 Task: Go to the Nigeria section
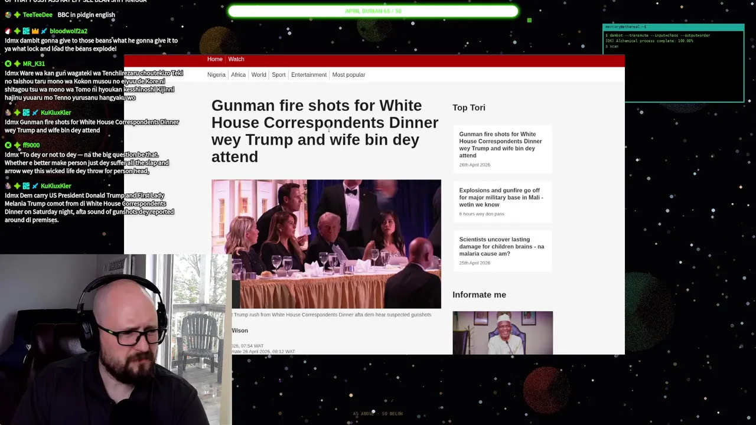tap(216, 75)
